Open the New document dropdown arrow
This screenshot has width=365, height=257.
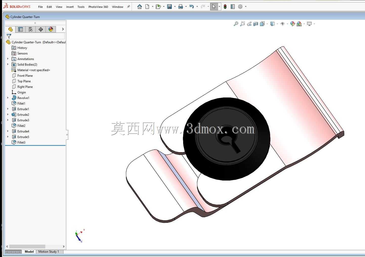click(x=153, y=7)
